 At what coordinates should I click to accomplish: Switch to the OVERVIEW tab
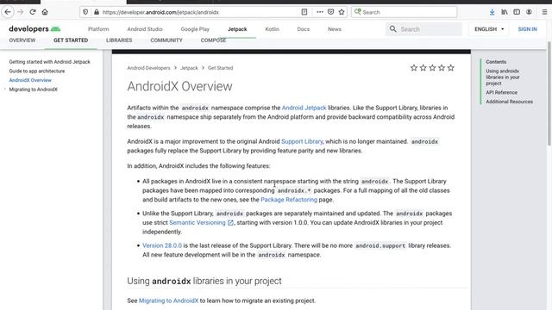tap(22, 40)
